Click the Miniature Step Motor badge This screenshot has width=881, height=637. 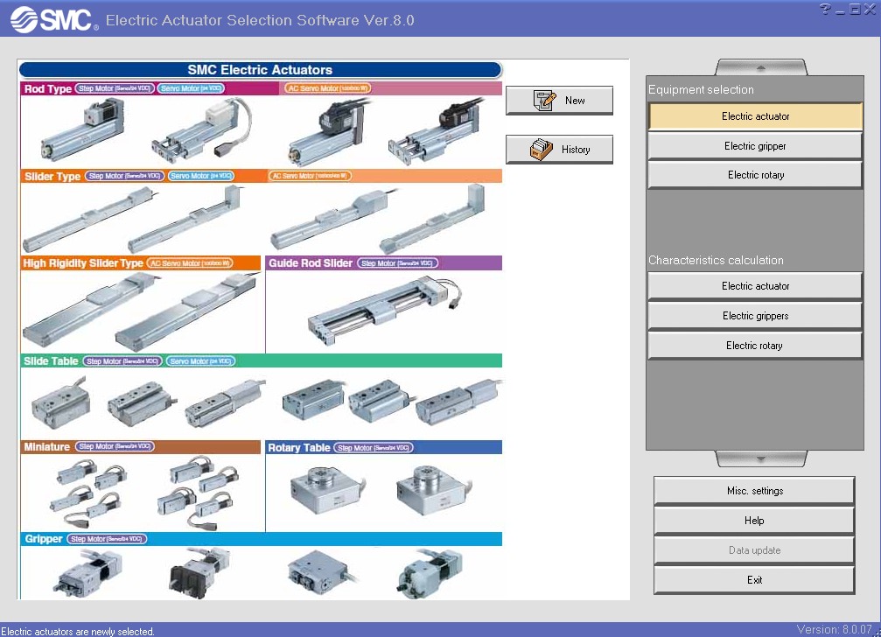click(115, 446)
